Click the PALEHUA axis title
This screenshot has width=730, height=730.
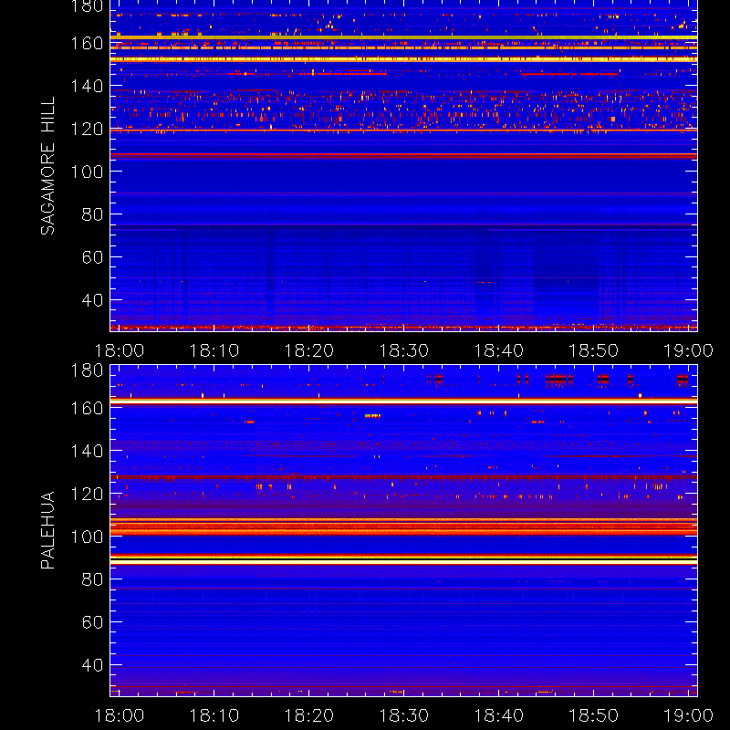tap(48, 530)
